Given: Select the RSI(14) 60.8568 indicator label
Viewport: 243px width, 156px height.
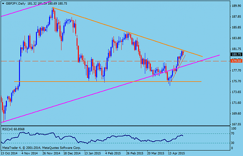Looking at the screenshot, I should (x=13, y=129).
